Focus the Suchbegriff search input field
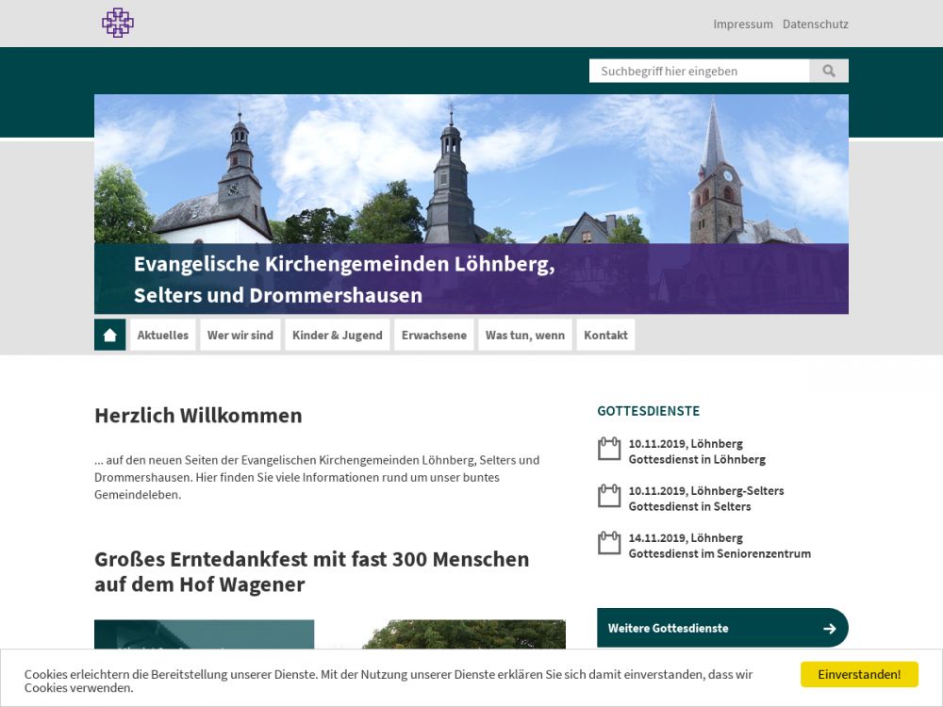The image size is (943, 707). click(x=699, y=71)
